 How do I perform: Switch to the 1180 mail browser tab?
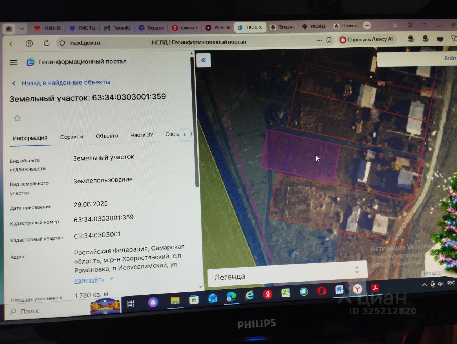click(47, 28)
